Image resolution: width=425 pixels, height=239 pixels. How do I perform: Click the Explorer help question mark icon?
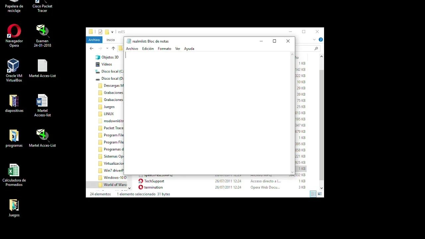321,40
